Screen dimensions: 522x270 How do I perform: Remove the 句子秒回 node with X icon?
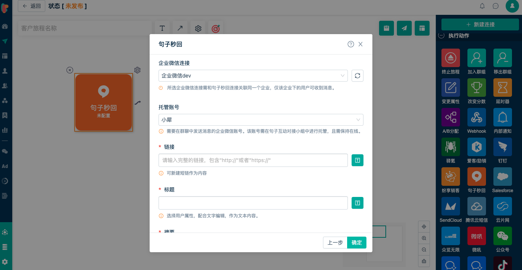[70, 70]
